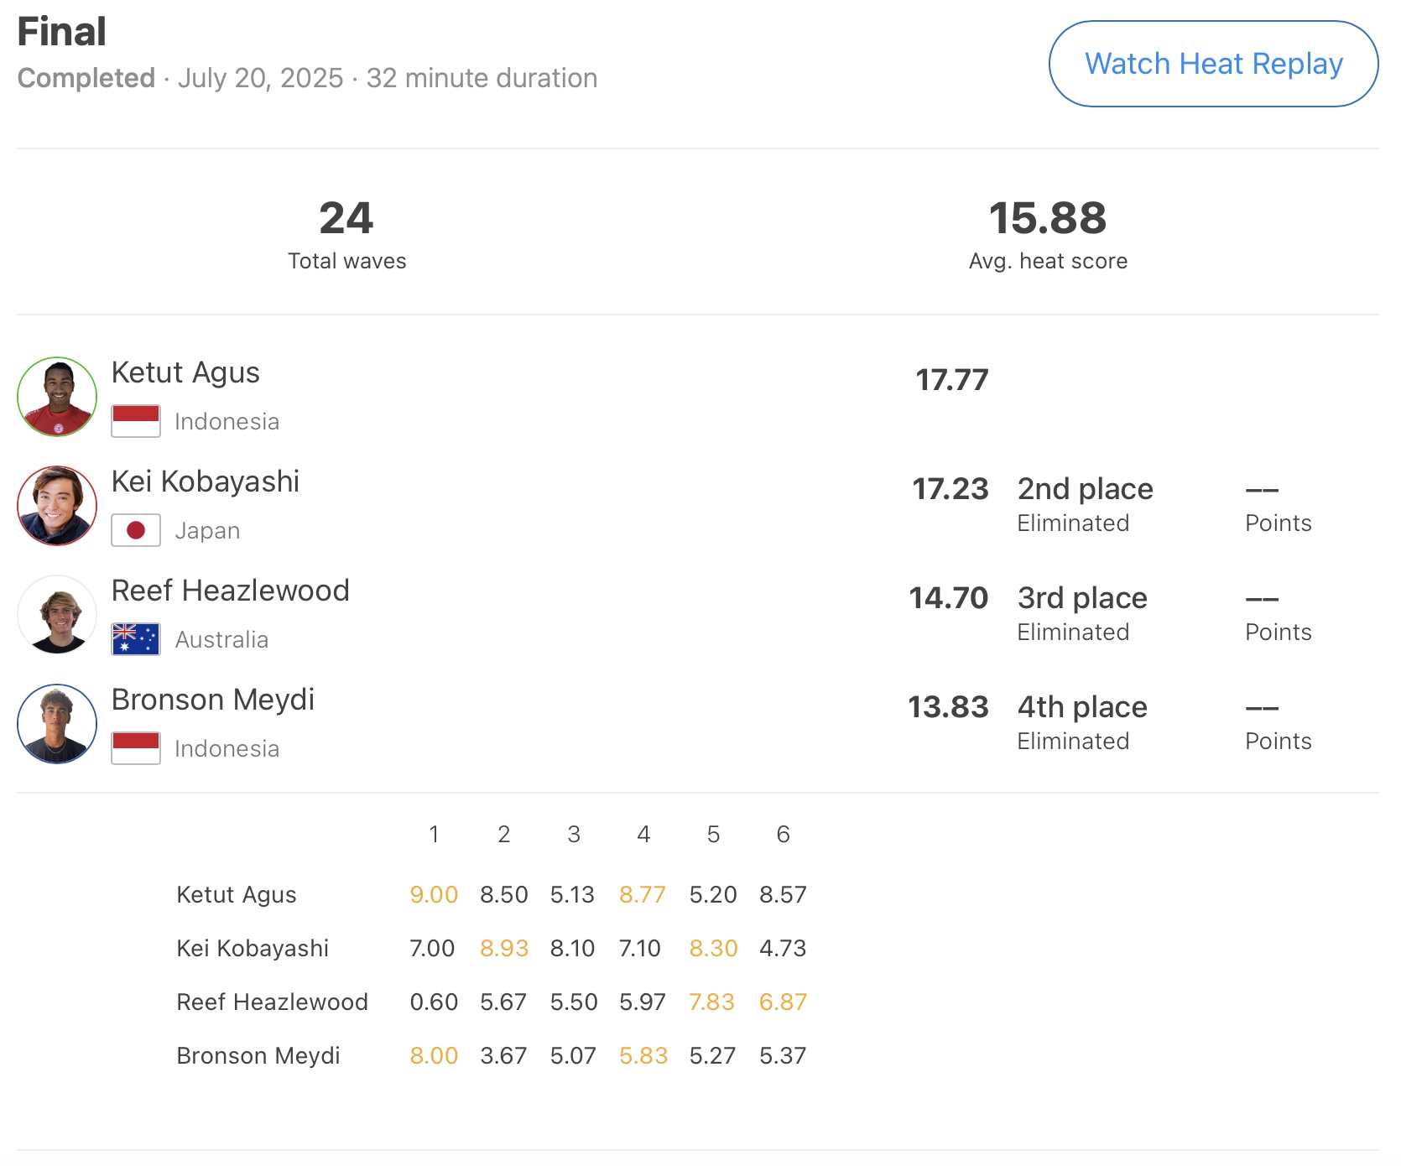Open Ketut Agus athlete name link
The width and height of the screenshot is (1401, 1166).
tap(185, 372)
